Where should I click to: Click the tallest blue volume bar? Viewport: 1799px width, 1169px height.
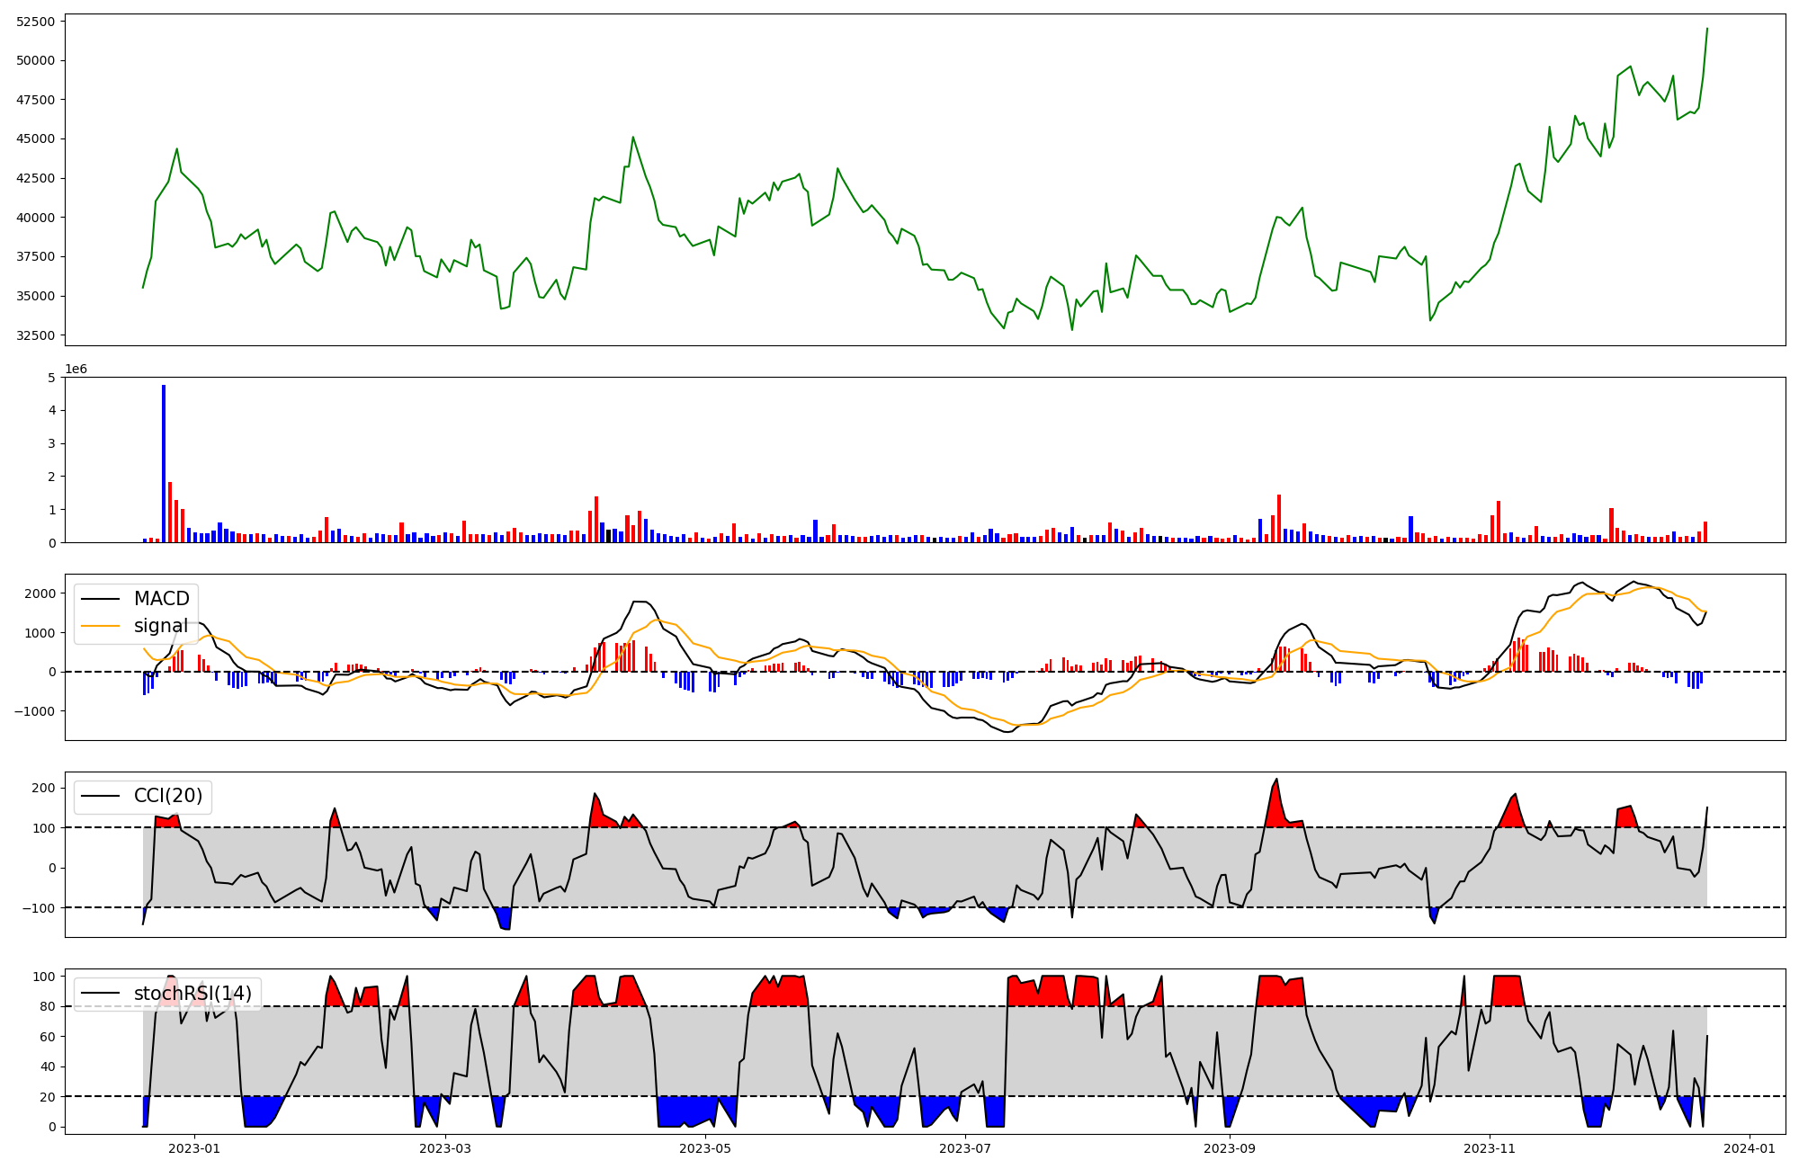click(164, 463)
